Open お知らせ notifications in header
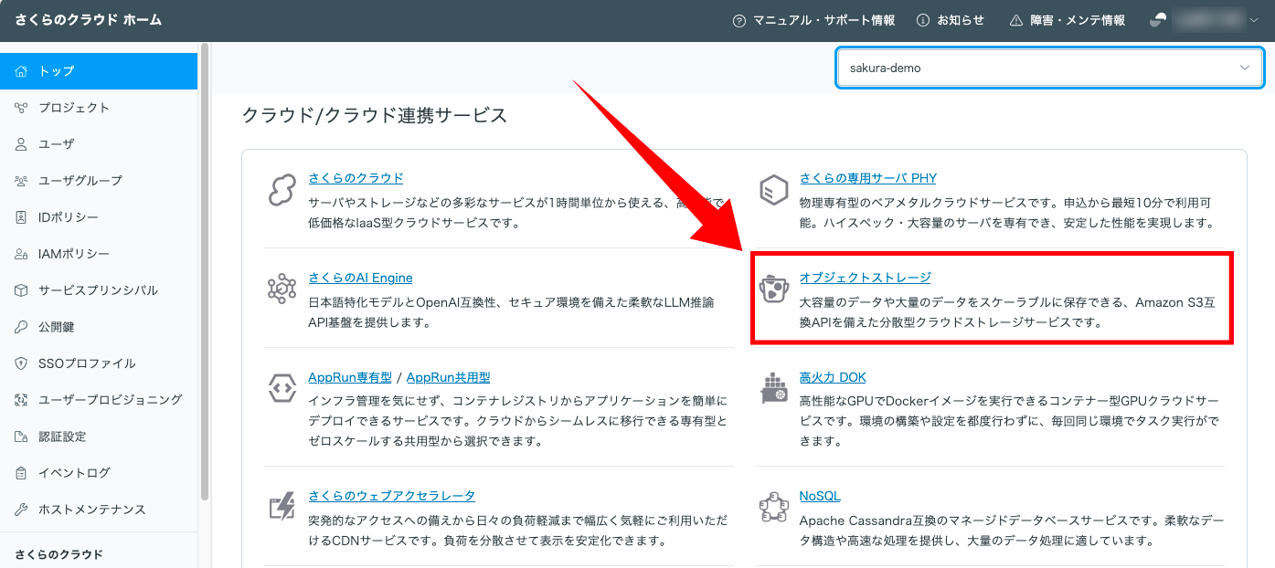Image resolution: width=1275 pixels, height=568 pixels. click(x=951, y=20)
